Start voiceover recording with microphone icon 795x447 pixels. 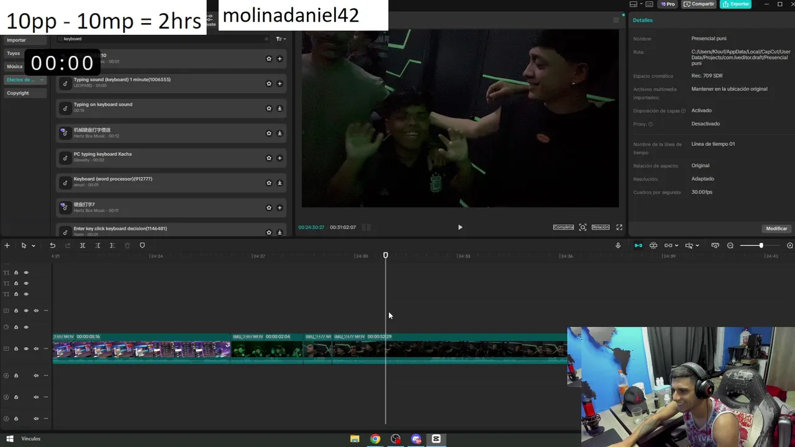(618, 245)
